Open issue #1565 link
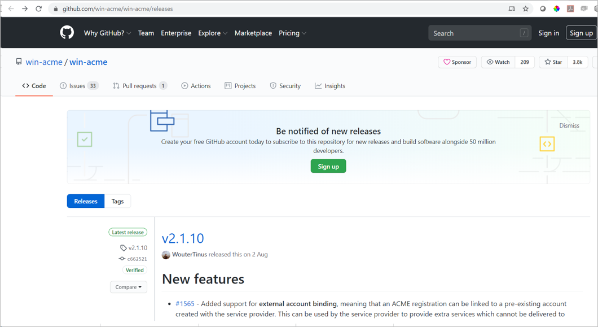 (185, 304)
